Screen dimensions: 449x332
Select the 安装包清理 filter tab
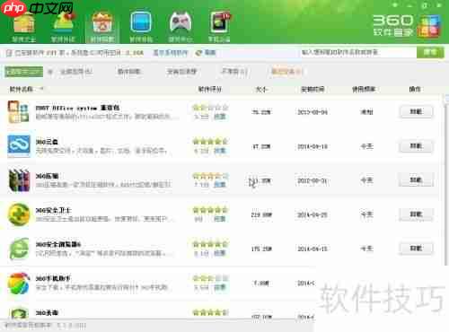(181, 72)
